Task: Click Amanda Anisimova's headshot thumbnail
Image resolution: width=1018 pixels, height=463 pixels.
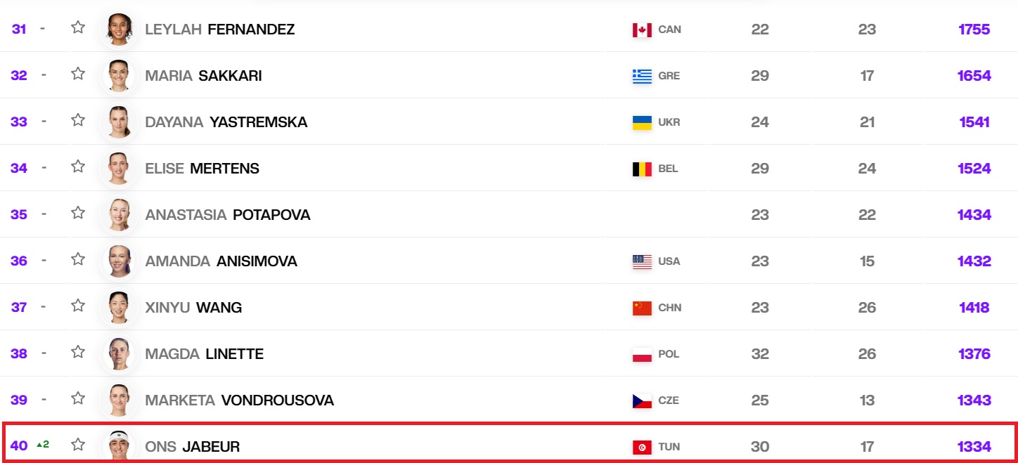Action: pos(118,261)
